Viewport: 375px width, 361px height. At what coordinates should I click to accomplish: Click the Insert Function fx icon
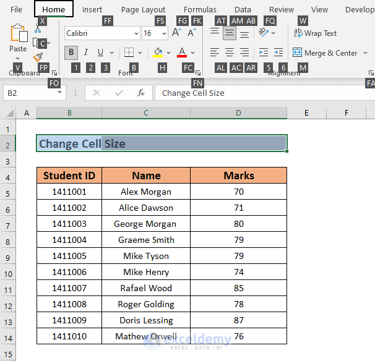click(141, 93)
